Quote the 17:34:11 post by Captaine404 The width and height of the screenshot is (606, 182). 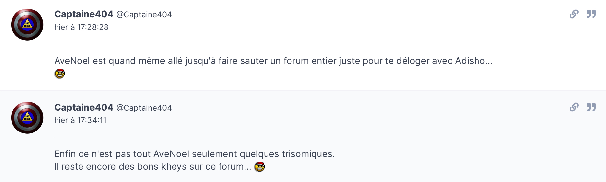click(591, 107)
